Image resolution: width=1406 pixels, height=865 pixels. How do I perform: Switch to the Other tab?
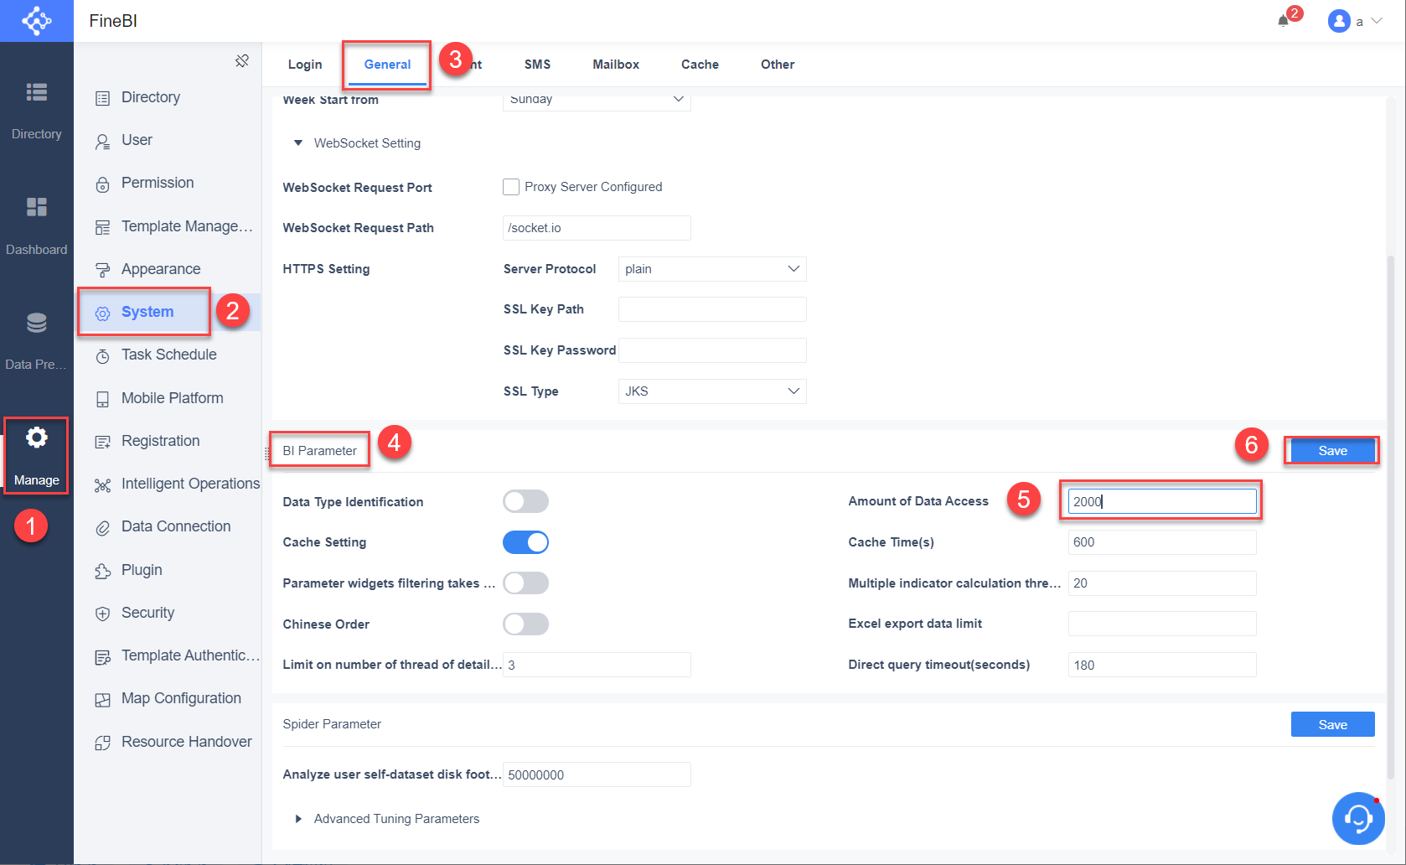click(x=778, y=65)
